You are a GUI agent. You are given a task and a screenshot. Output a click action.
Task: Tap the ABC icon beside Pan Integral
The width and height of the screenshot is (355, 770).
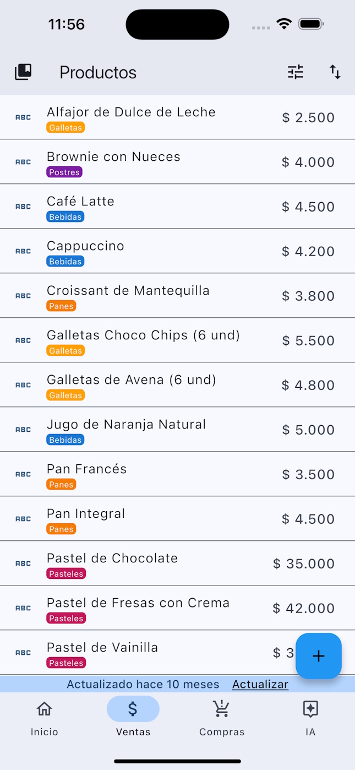(23, 519)
